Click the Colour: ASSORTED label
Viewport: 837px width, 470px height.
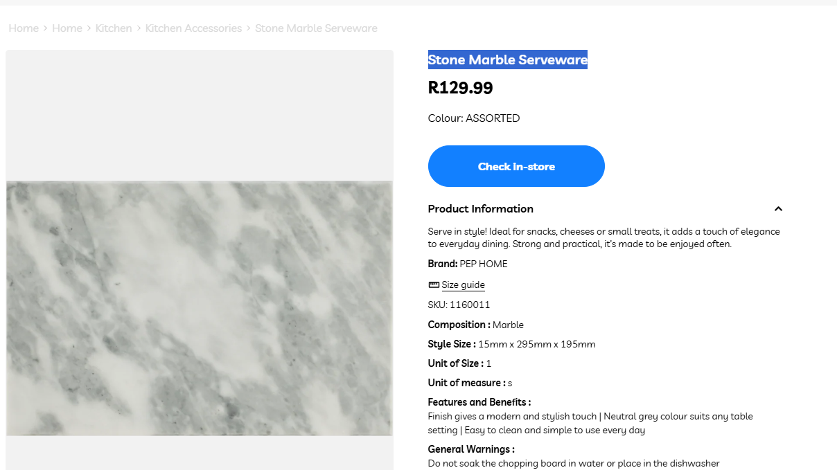point(474,118)
